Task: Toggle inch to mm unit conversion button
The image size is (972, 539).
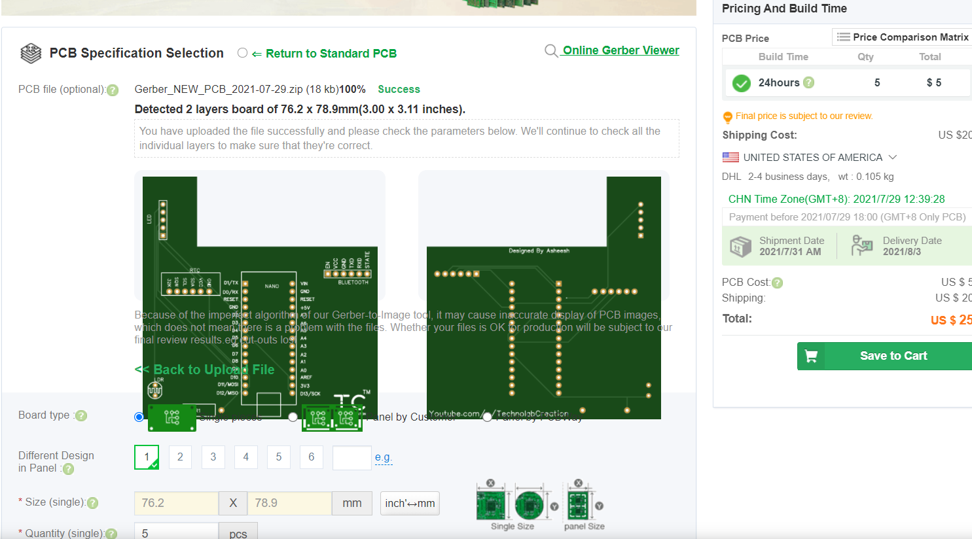Action: click(410, 503)
